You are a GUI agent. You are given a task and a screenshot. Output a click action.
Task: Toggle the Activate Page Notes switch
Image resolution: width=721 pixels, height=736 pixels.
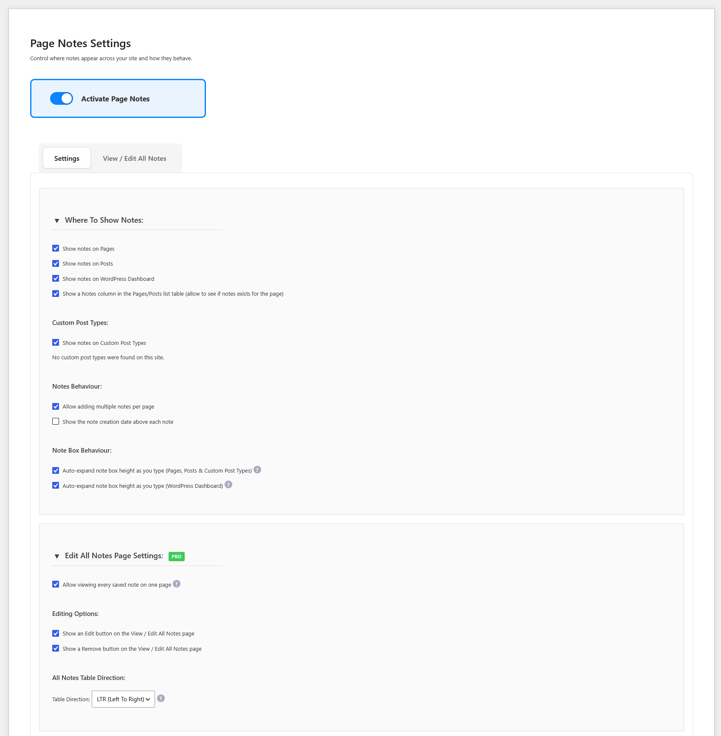pyautogui.click(x=62, y=98)
